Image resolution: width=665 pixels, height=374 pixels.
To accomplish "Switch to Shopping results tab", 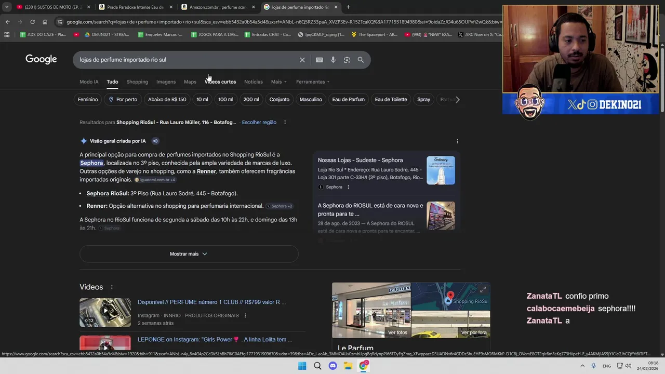I will 137,82.
